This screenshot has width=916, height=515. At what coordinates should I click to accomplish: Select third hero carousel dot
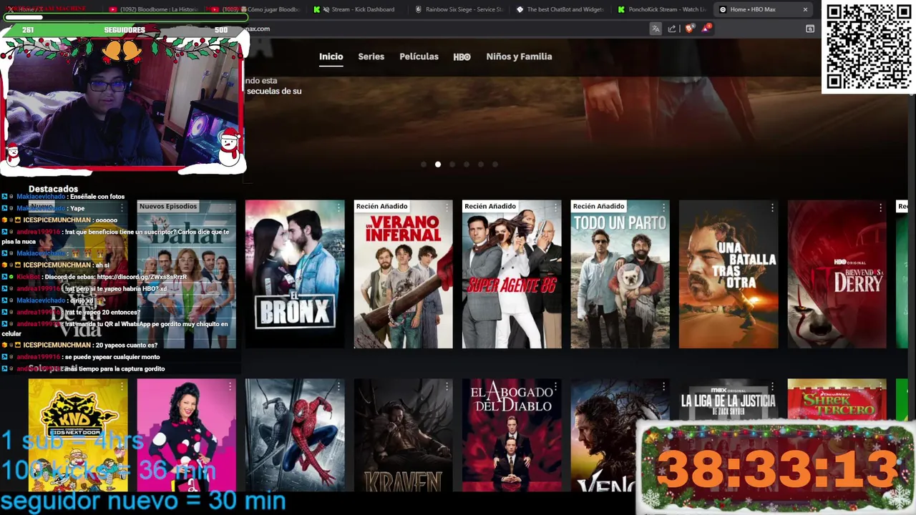pyautogui.click(x=452, y=165)
